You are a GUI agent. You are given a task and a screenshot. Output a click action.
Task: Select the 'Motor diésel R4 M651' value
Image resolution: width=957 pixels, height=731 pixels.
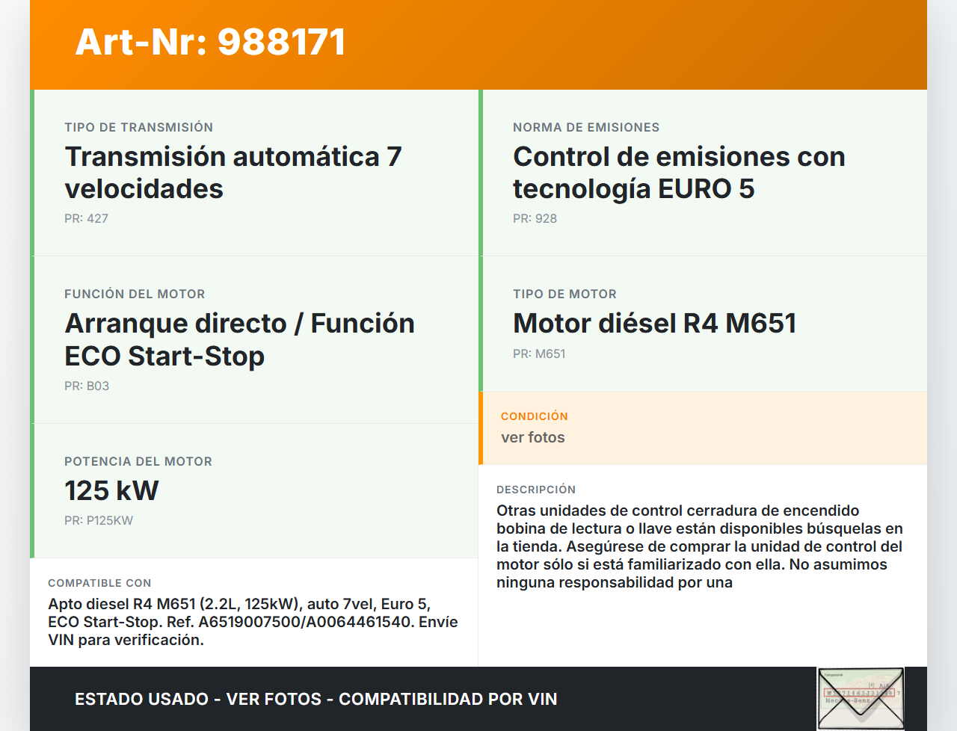655,324
